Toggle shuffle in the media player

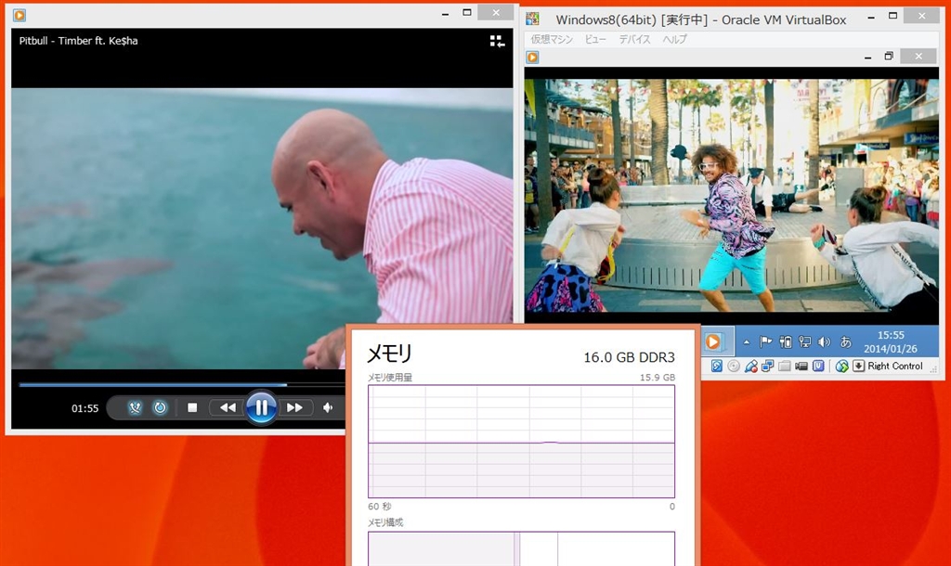(x=135, y=408)
